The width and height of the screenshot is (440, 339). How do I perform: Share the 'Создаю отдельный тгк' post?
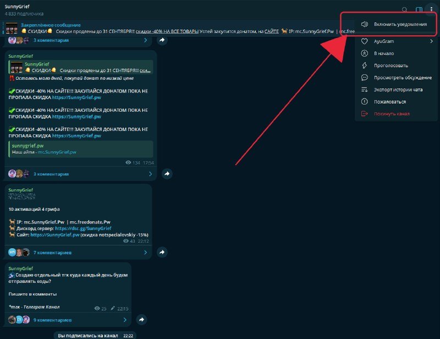coord(141,319)
